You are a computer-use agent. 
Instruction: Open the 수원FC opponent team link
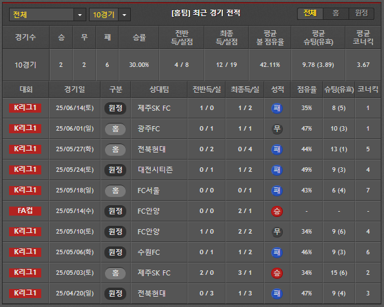pos(149,252)
